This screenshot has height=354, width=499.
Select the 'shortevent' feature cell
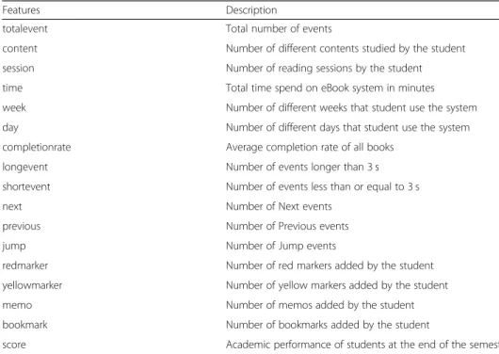[26, 186]
